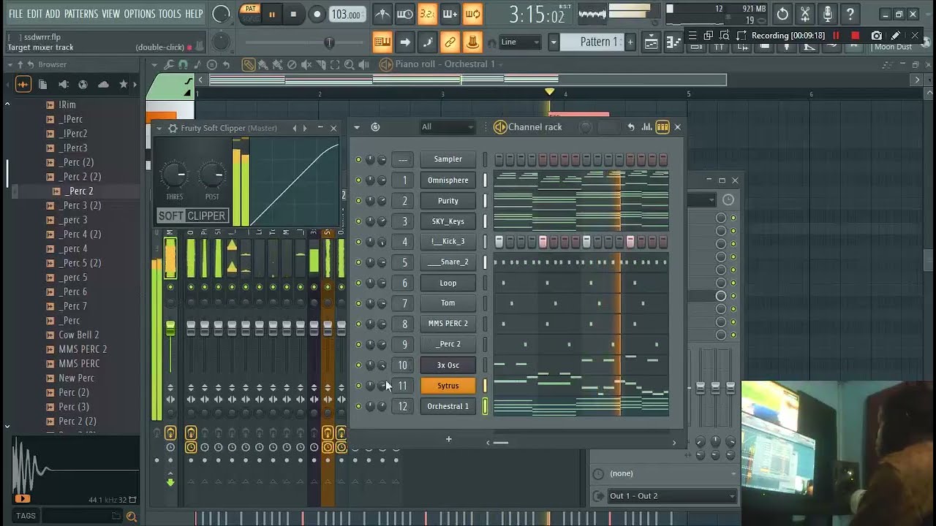Screen dimensions: 936x526
Task: Click the search magnifier icon in Browser footer
Action: [132, 516]
